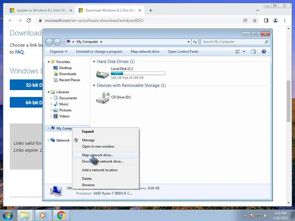The image size is (295, 221).
Task: Open Recent Places in Favorites
Action: click(x=67, y=80)
